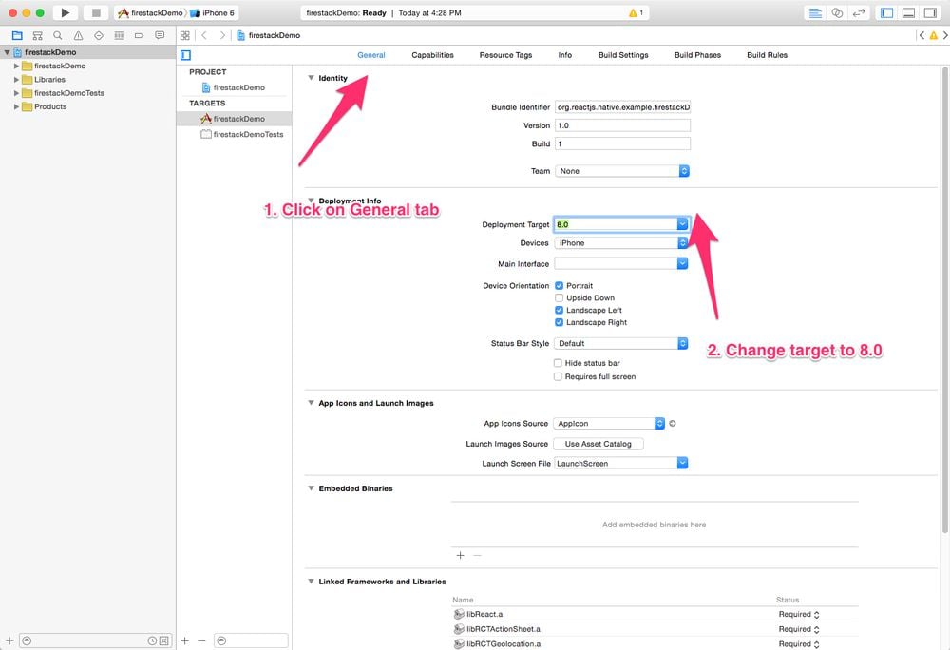
Task: Select the firestackDemo scheme in toolbar
Action: (x=150, y=12)
